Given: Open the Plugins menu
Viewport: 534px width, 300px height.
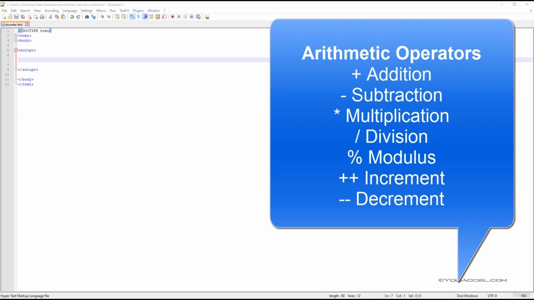Looking at the screenshot, I should (x=138, y=10).
